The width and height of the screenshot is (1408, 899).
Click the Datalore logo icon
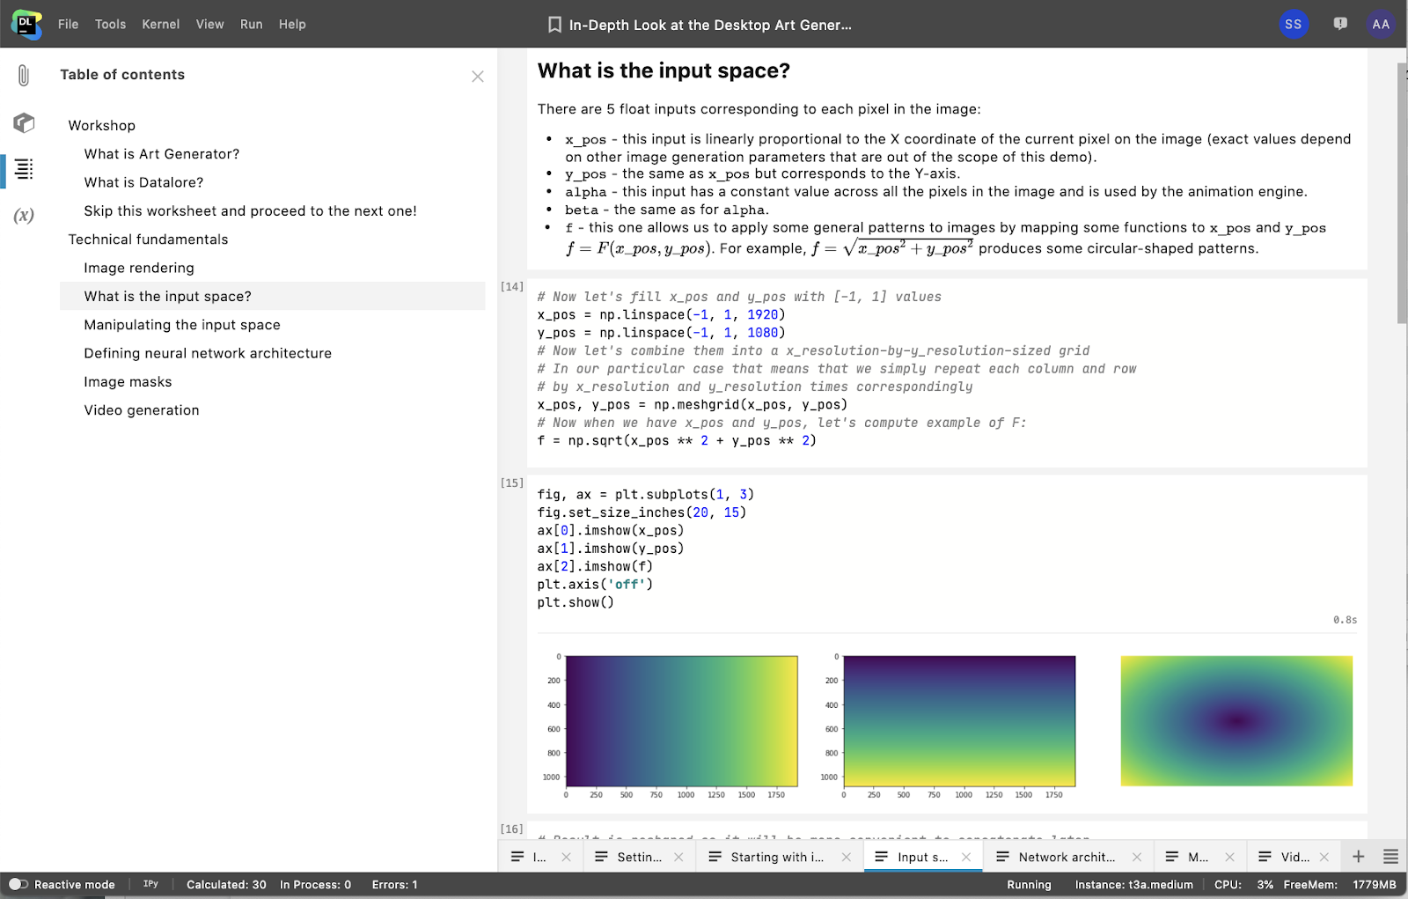[26, 24]
